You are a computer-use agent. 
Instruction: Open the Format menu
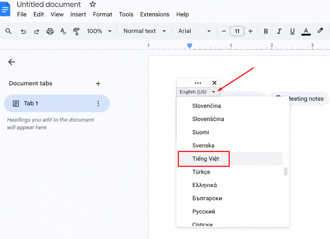[102, 14]
